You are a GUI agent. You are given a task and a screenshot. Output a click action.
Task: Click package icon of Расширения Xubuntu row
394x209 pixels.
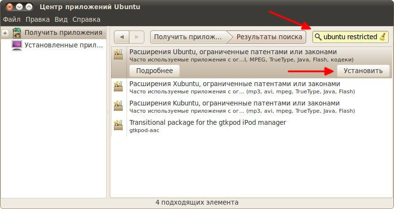point(118,87)
